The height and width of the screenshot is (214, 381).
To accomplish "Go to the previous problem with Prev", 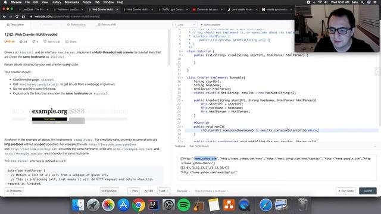I will [x=133, y=191].
